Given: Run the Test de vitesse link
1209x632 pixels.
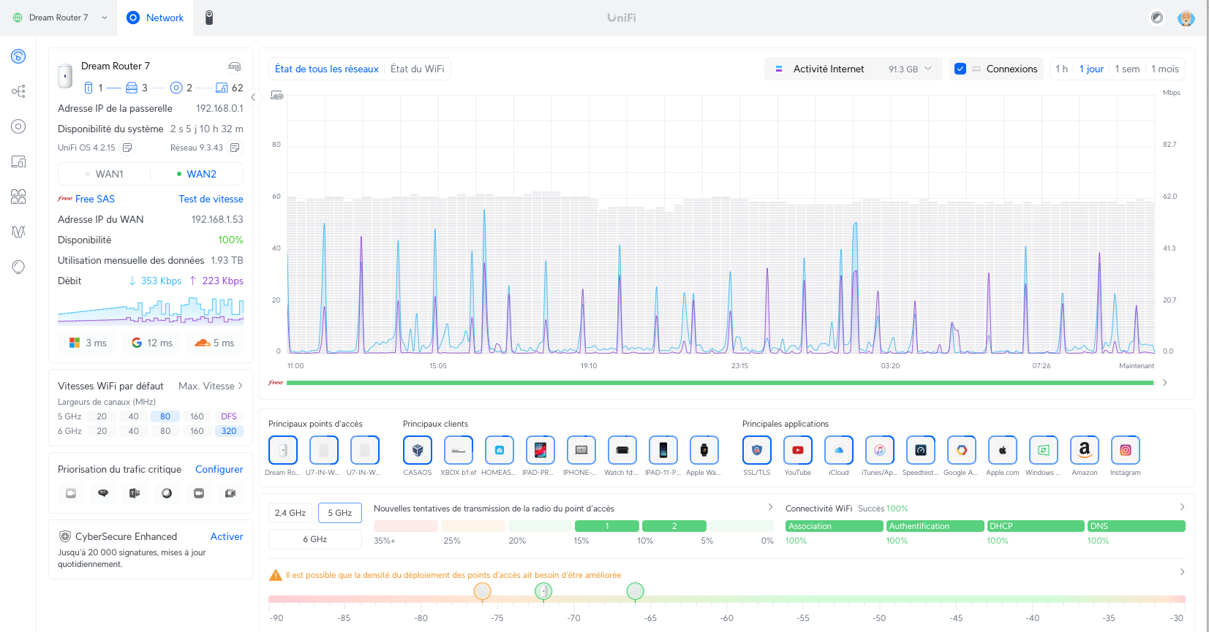Looking at the screenshot, I should tap(211, 199).
